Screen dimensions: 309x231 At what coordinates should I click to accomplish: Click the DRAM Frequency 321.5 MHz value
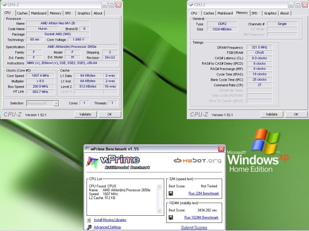[260, 47]
